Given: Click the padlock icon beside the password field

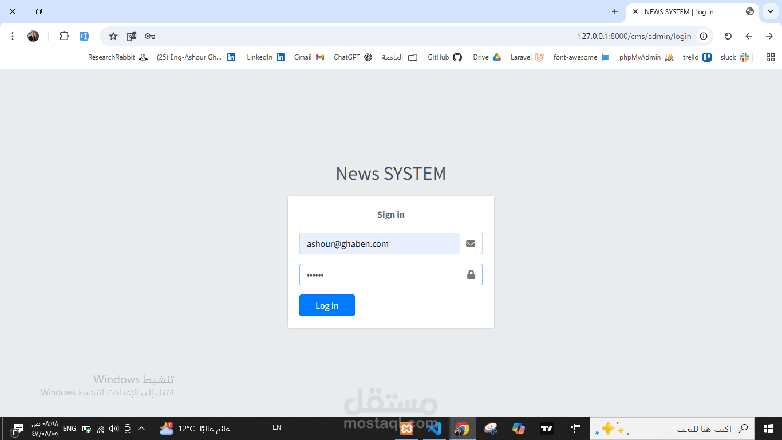Looking at the screenshot, I should click(x=471, y=274).
